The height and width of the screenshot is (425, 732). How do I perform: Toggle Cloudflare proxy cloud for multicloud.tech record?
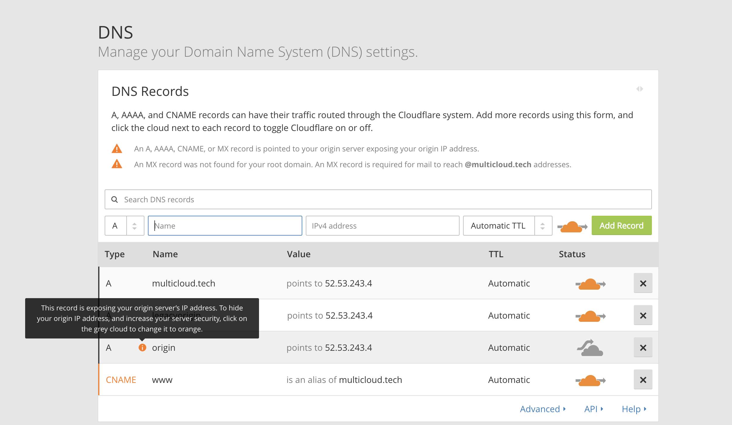coord(591,284)
